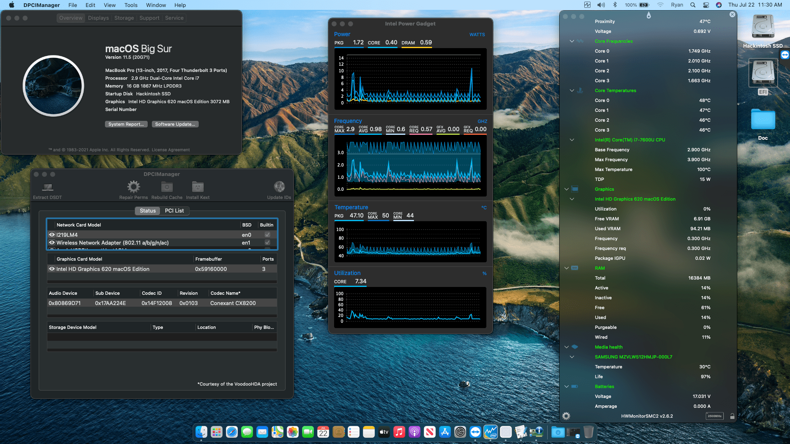Click Software Update button
This screenshot has height=444, width=790.
pyautogui.click(x=175, y=124)
